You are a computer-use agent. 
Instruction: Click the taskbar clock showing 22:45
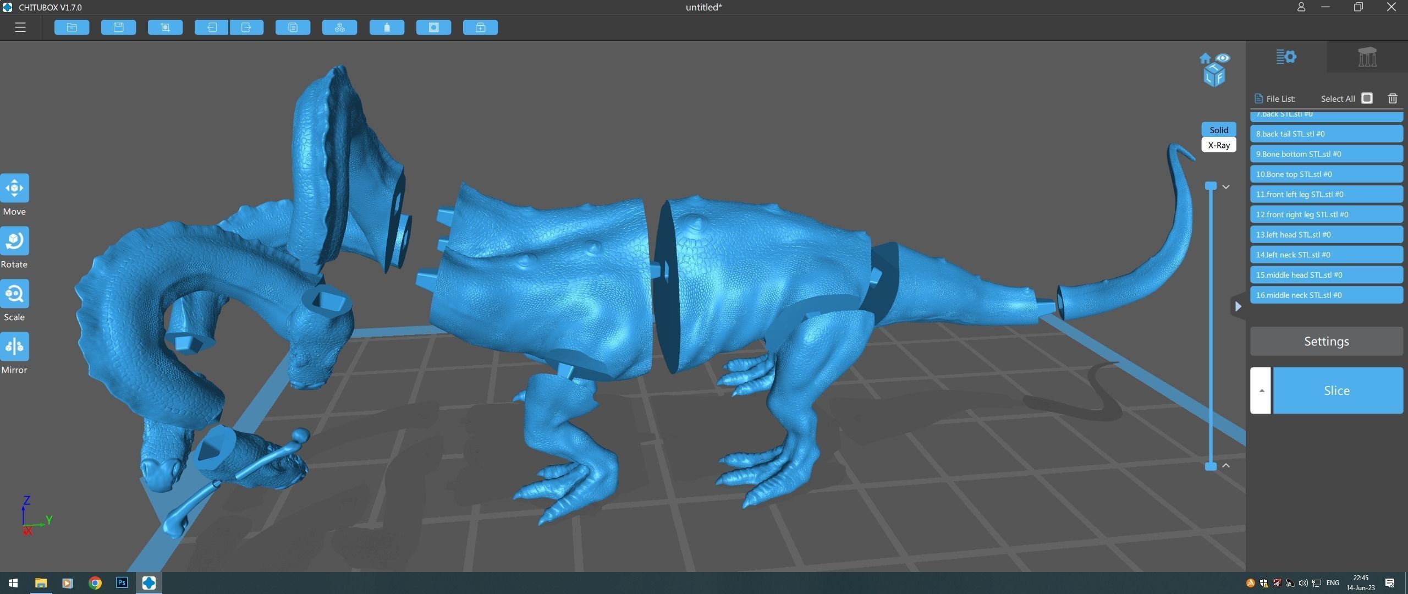pos(1361,583)
